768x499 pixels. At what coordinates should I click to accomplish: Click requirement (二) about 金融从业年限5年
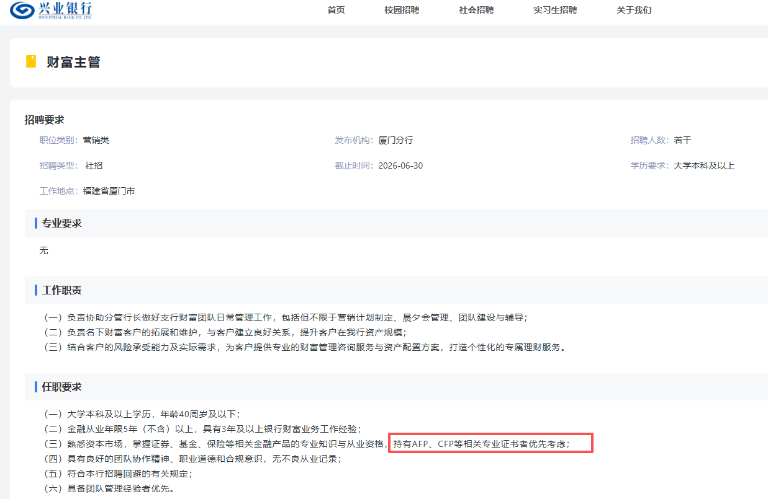point(201,429)
